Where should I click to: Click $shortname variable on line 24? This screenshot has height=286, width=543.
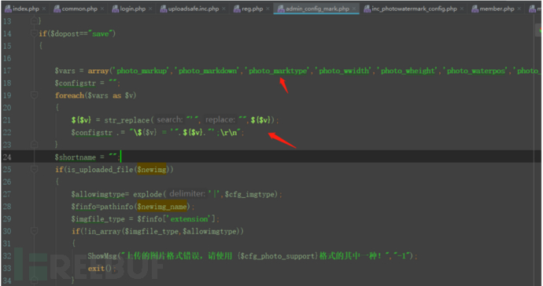[x=75, y=157]
